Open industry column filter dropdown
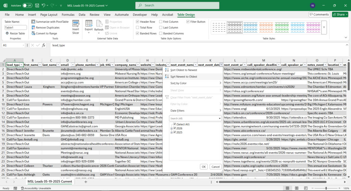 [x=168, y=65]
